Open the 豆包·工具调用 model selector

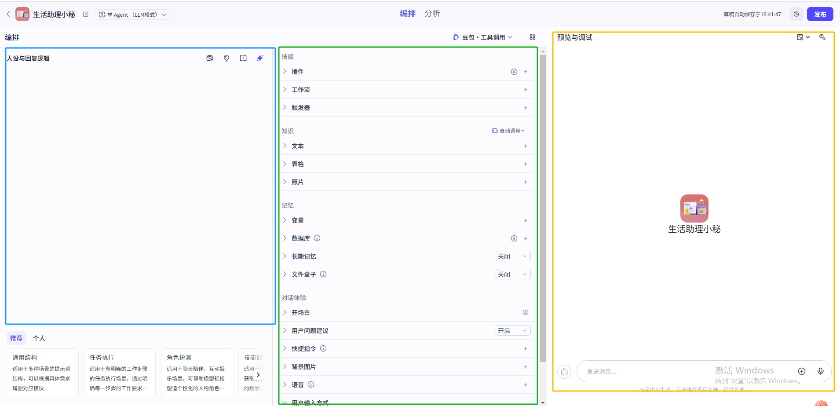(483, 37)
